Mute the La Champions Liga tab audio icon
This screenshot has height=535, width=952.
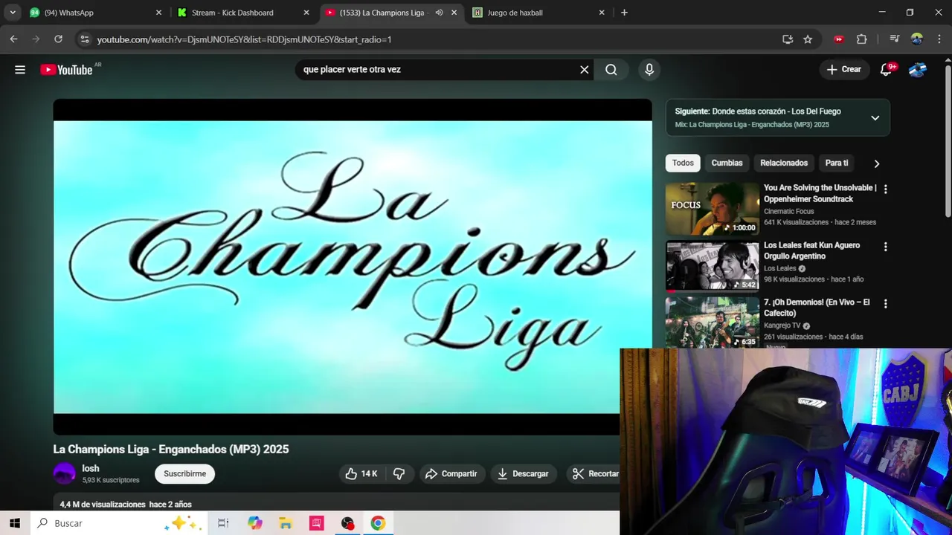click(439, 13)
